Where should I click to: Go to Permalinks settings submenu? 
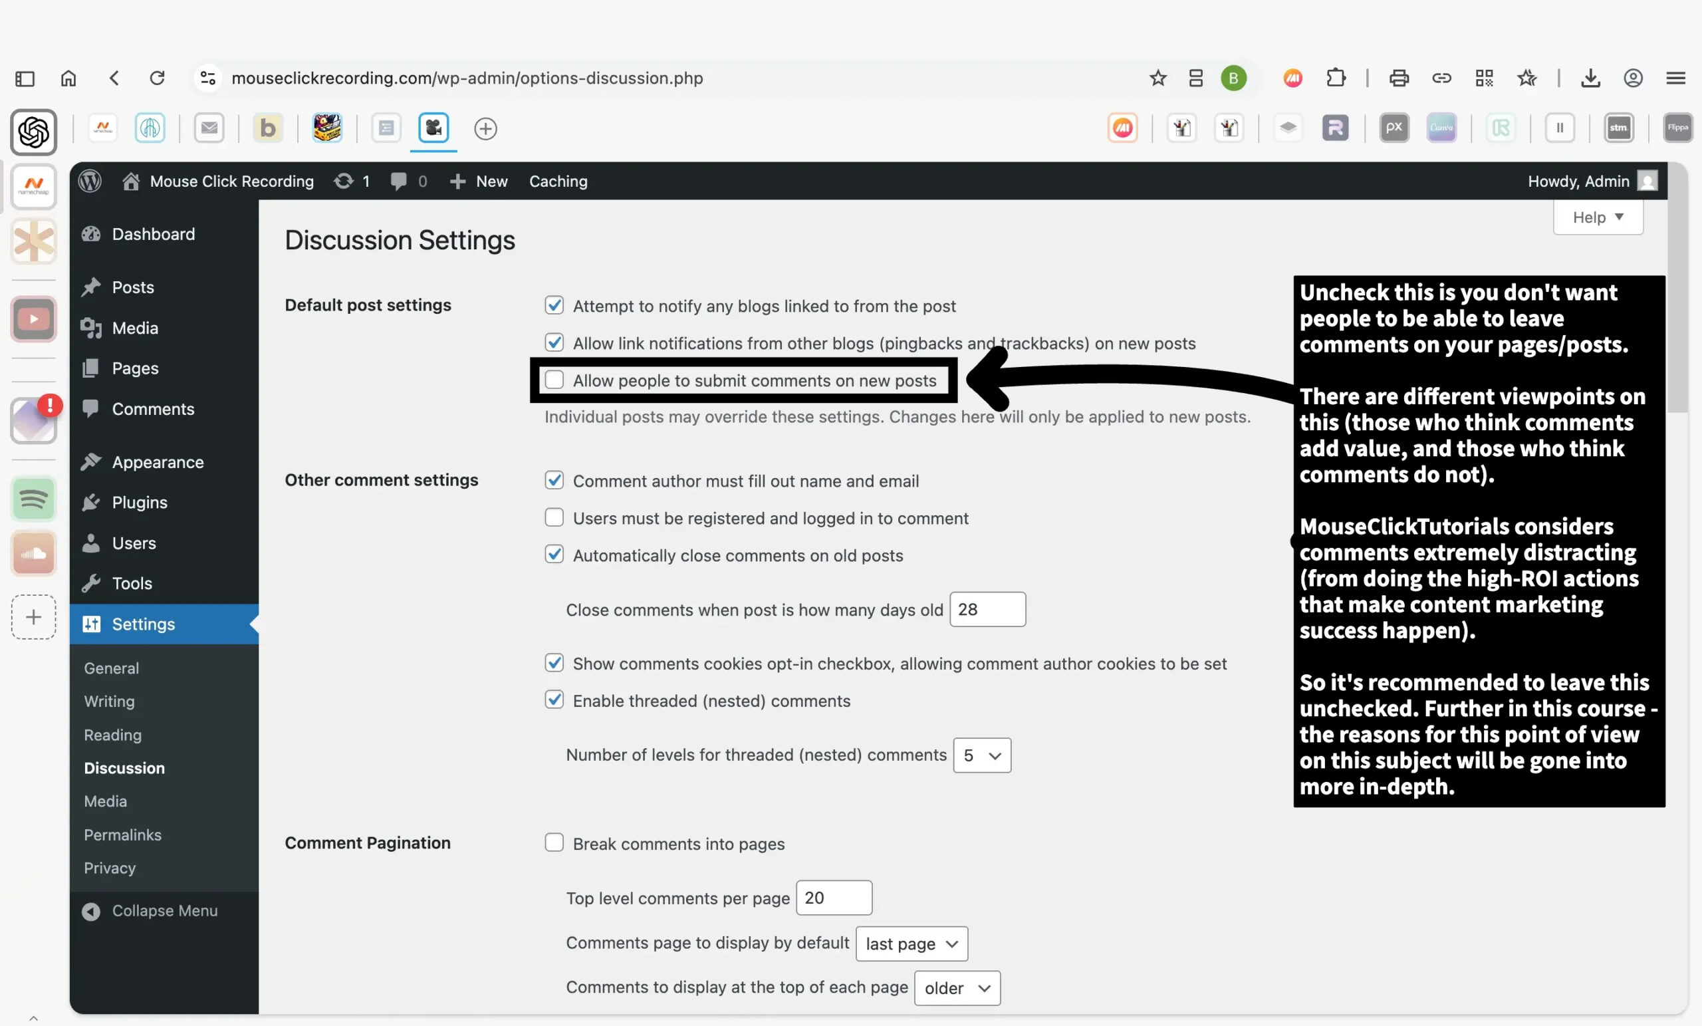[x=122, y=834]
